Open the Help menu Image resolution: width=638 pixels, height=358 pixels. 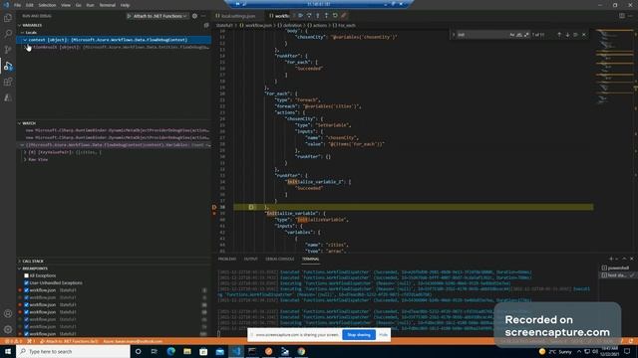point(125,5)
